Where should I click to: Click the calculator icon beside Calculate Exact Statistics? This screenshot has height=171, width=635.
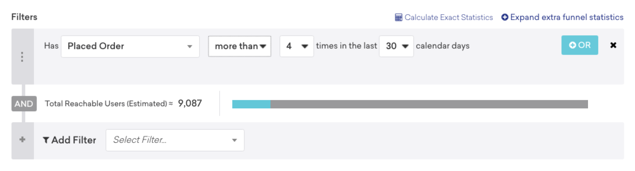[398, 17]
